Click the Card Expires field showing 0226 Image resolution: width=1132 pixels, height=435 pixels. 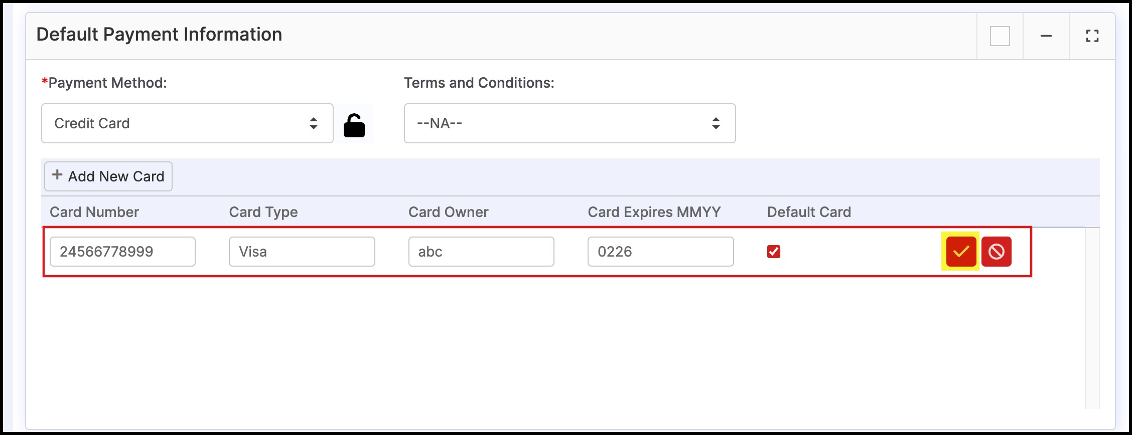(661, 252)
